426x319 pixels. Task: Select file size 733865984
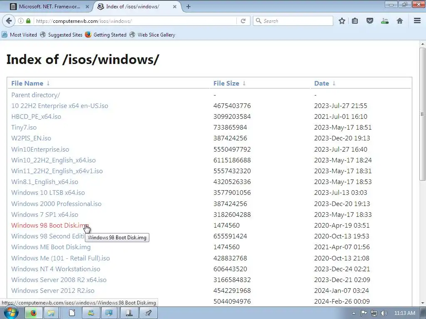(230, 128)
